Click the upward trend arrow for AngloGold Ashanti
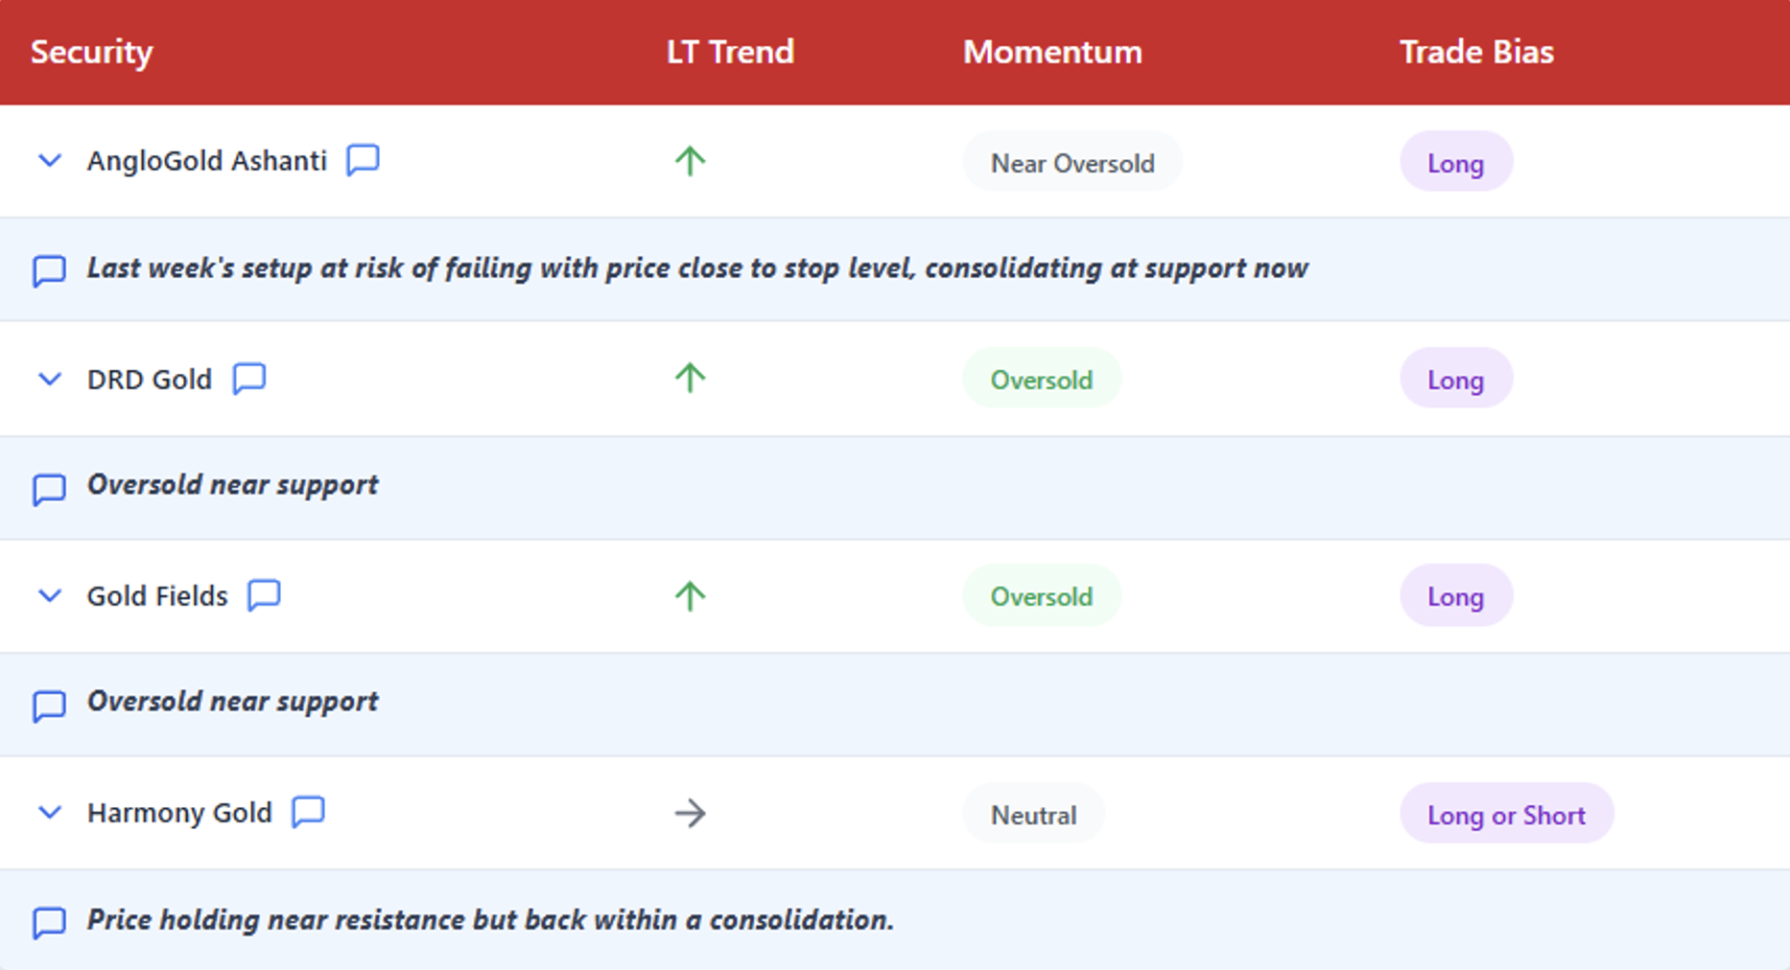Screen dimensions: 1790x970 [690, 161]
